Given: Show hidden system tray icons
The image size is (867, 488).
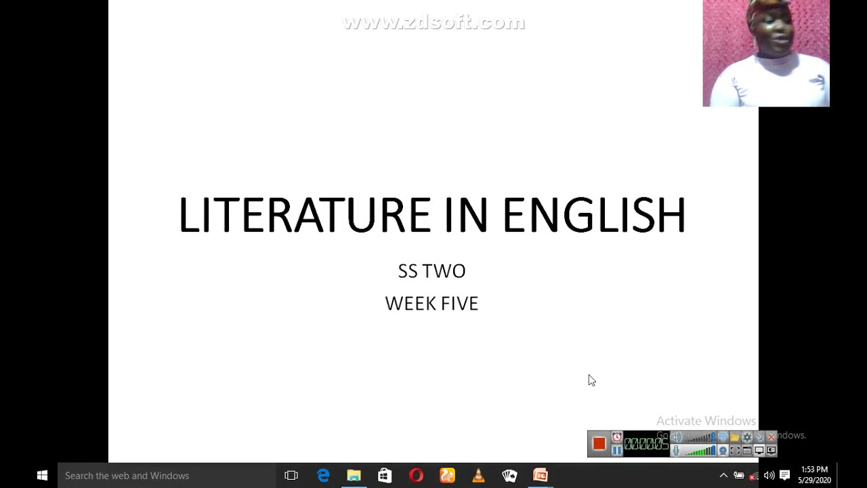Looking at the screenshot, I should [x=723, y=475].
